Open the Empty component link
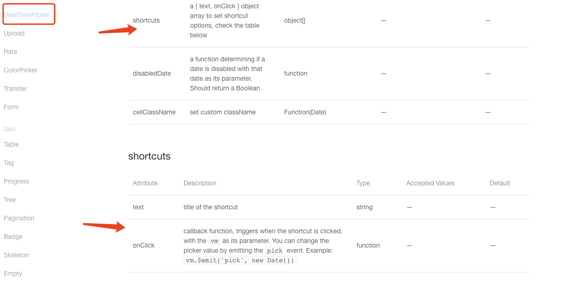The width and height of the screenshot is (565, 284). coord(13,273)
